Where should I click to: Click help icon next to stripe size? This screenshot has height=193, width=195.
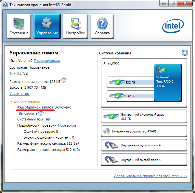click(x=64, y=80)
